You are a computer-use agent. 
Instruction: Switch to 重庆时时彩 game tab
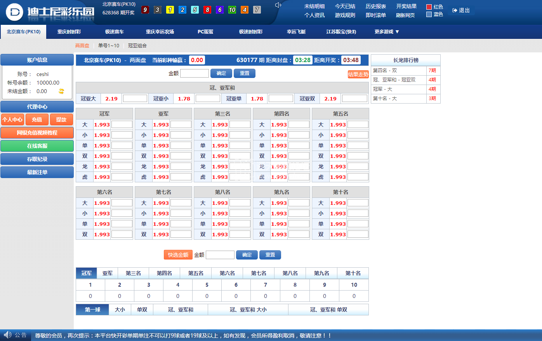pyautogui.click(x=69, y=32)
